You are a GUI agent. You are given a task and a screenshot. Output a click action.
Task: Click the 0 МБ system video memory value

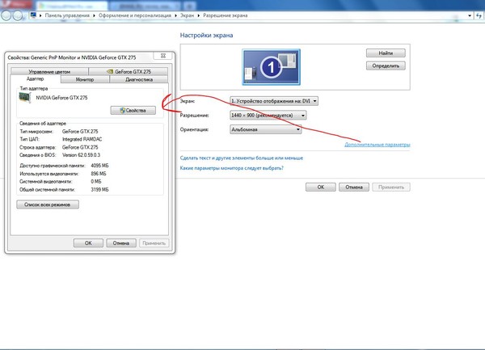tap(96, 182)
